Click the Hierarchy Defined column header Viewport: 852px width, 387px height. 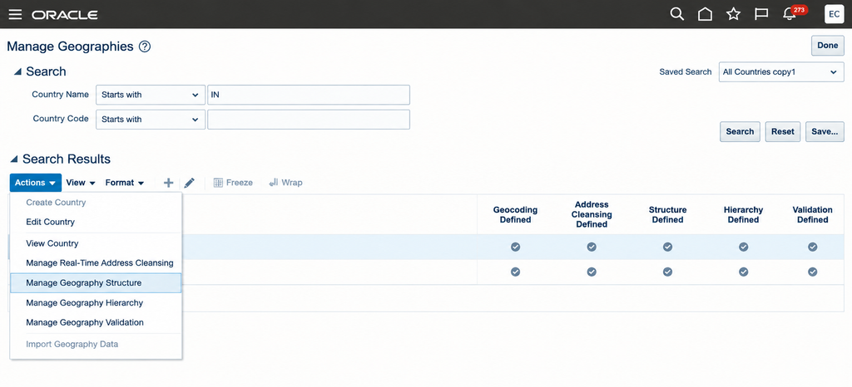tap(743, 214)
